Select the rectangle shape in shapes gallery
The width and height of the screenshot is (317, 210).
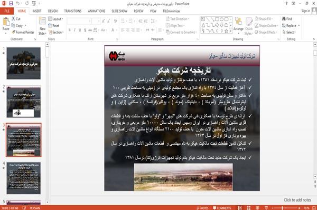[x=217, y=19]
